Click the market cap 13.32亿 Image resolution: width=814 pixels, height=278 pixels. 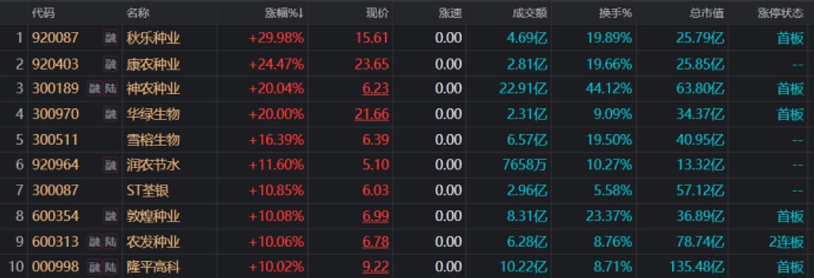700,165
